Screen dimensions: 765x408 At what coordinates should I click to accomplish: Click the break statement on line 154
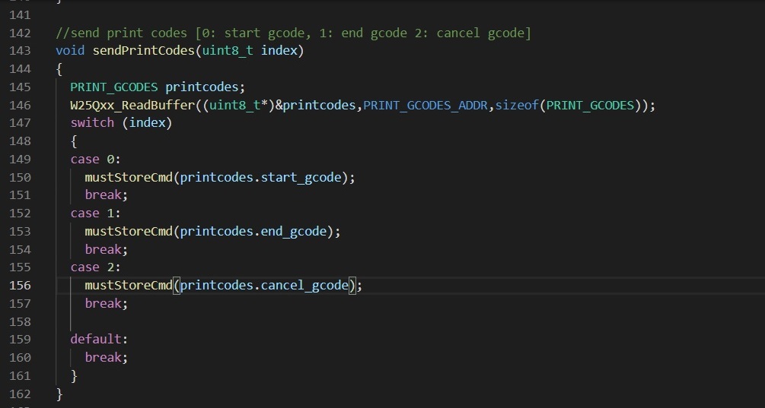[107, 249]
